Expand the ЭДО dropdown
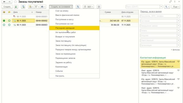Image resolution: width=183 pixels, height=103 pixels. (x=88, y=7)
